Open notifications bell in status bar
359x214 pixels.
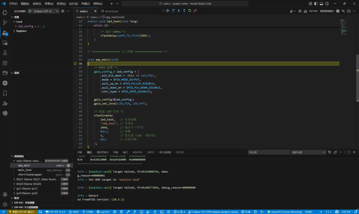pos(356,212)
